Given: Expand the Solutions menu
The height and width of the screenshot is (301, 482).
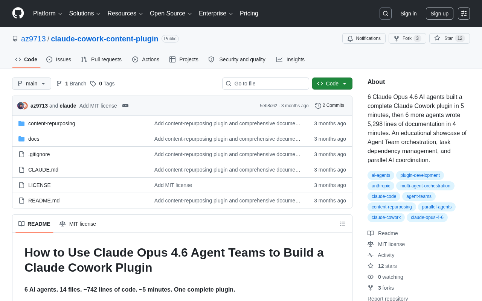Looking at the screenshot, I should pos(85,14).
